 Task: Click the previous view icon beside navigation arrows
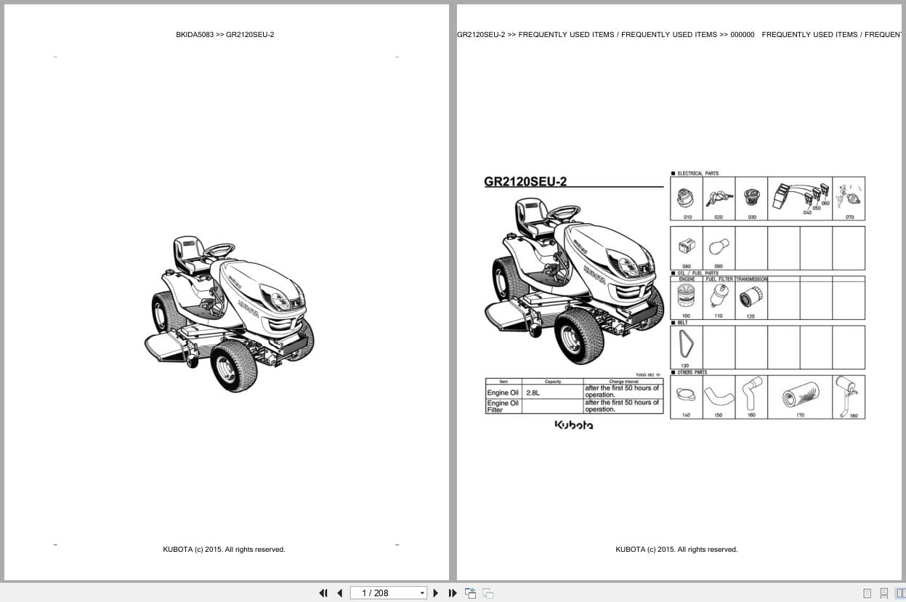(x=471, y=593)
